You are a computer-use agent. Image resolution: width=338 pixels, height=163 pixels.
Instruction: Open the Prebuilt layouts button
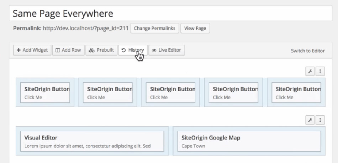101,50
